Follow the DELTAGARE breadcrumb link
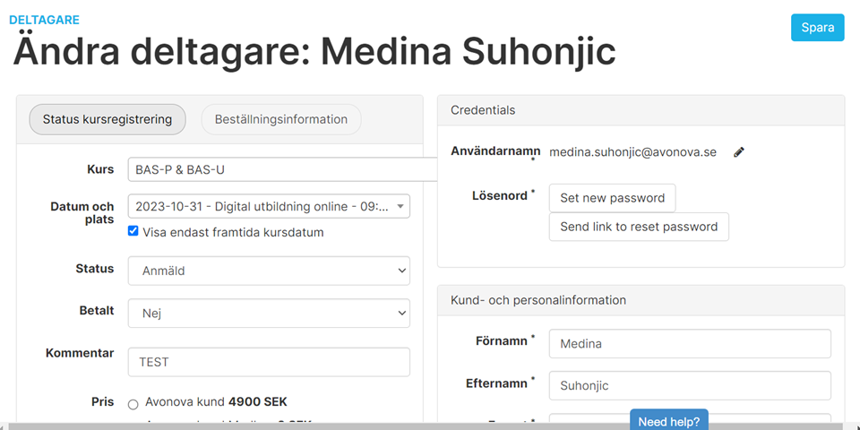The width and height of the screenshot is (860, 430). 44,20
